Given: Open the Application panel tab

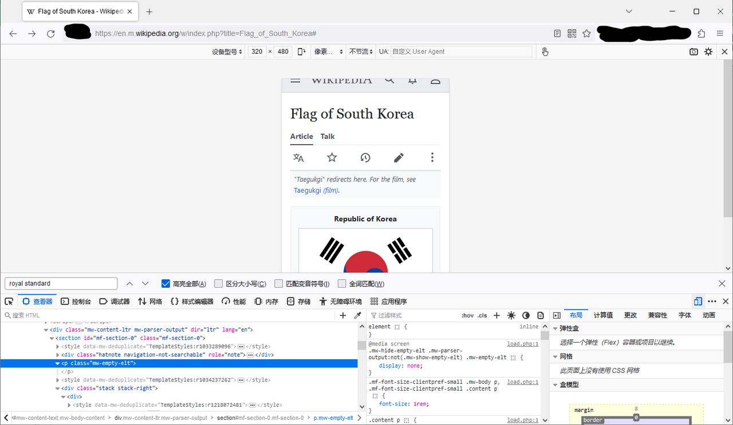Looking at the screenshot, I should point(389,301).
